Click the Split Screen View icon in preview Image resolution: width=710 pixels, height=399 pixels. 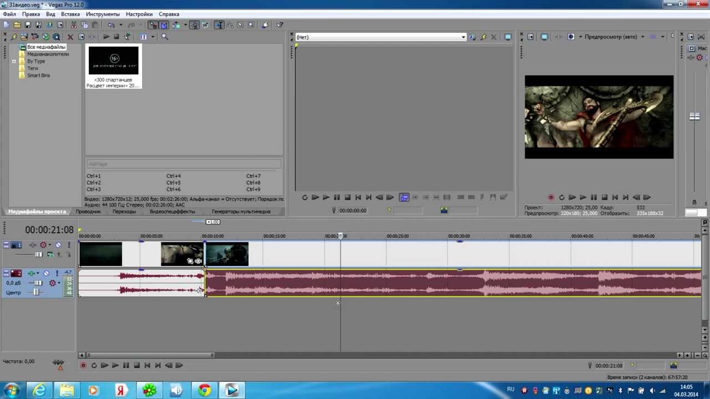(x=571, y=37)
